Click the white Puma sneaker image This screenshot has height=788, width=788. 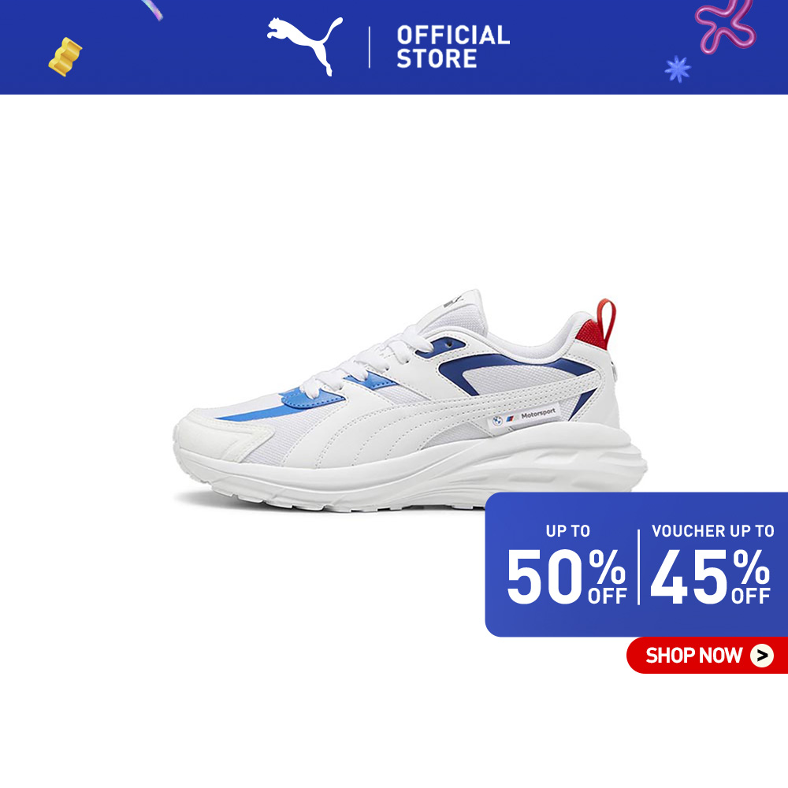pyautogui.click(x=410, y=400)
